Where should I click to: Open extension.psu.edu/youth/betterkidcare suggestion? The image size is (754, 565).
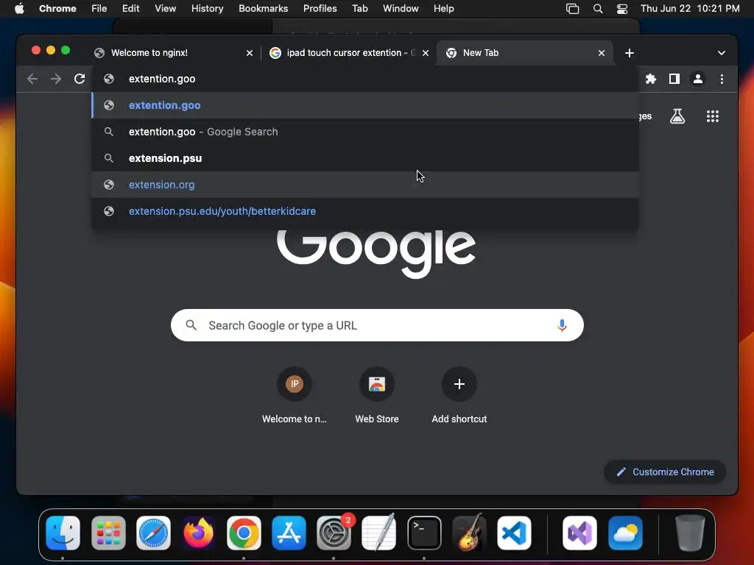(x=365, y=211)
